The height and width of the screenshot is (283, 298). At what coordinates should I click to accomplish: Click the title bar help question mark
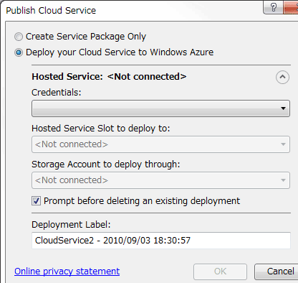point(274,7)
